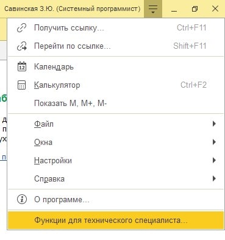The height and width of the screenshot is (240, 225).
Task: Select Функции для технического специалиста...
Action: pos(116,220)
